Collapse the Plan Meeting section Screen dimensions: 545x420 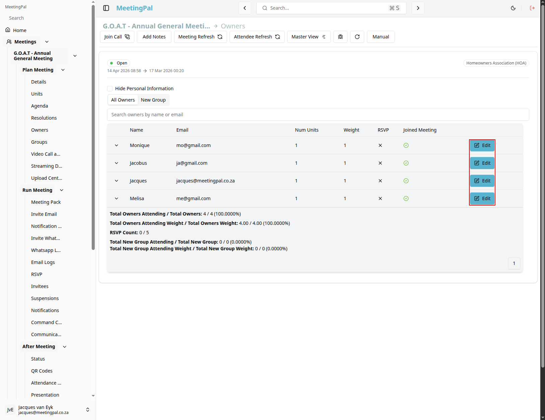(63, 70)
